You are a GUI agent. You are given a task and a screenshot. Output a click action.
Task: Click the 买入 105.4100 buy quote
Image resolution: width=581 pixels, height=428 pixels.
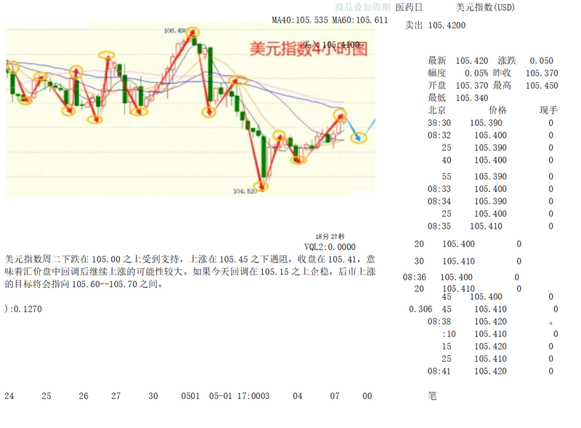coord(331,45)
